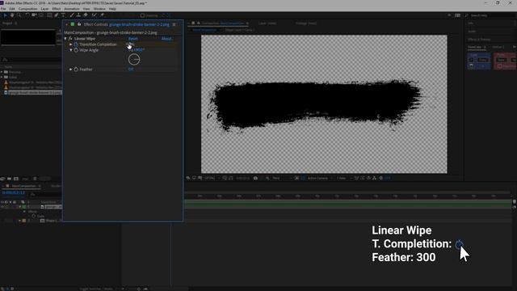
Task: Open the Effect menu
Action: 57,9
